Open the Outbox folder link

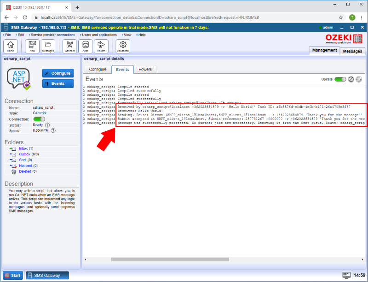tap(25, 154)
